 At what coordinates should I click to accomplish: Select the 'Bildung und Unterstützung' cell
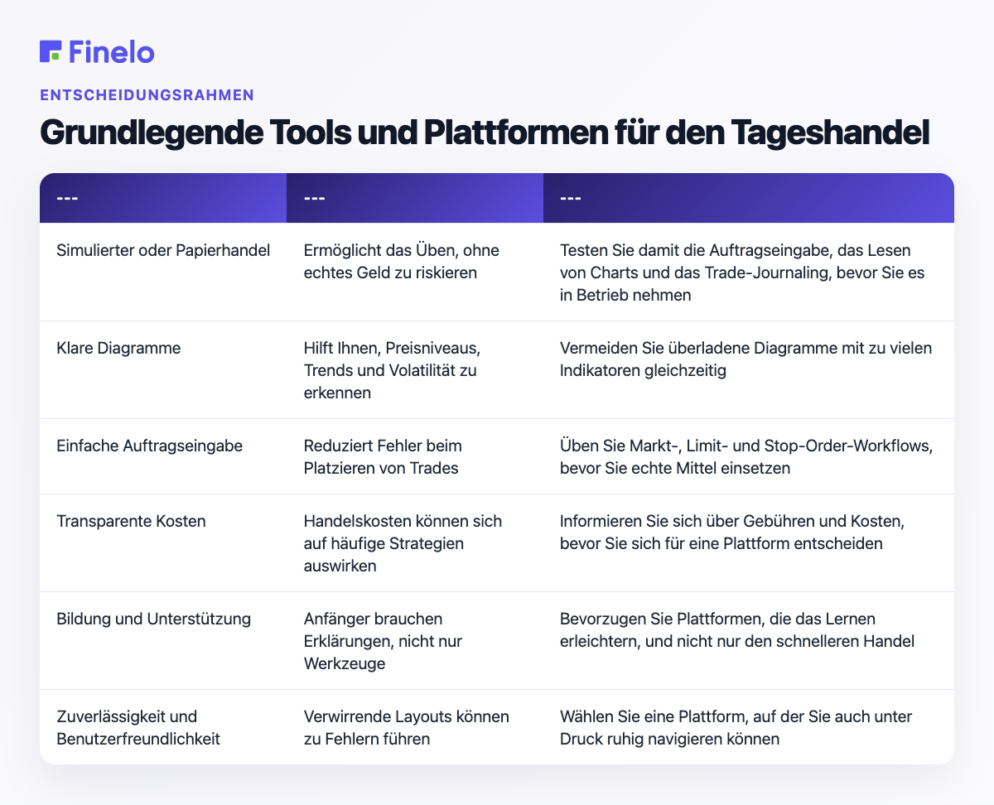(x=163, y=641)
